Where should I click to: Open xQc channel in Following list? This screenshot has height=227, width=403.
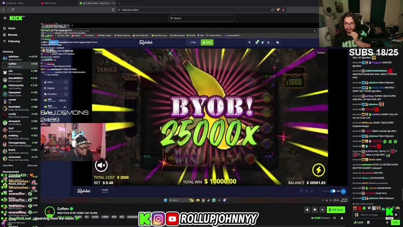click(x=20, y=73)
